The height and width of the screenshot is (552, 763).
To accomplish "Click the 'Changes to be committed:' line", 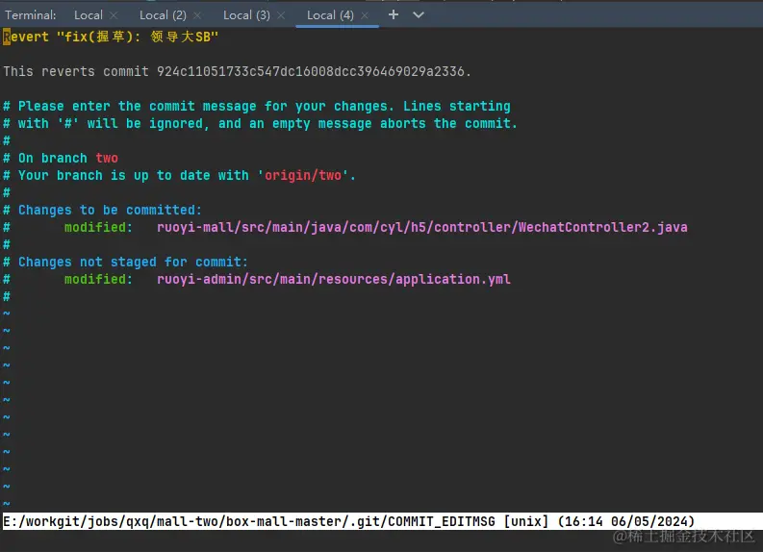I will pyautogui.click(x=102, y=210).
